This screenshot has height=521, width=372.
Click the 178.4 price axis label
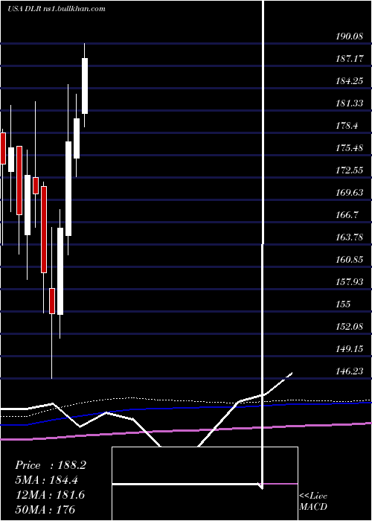pyautogui.click(x=347, y=126)
